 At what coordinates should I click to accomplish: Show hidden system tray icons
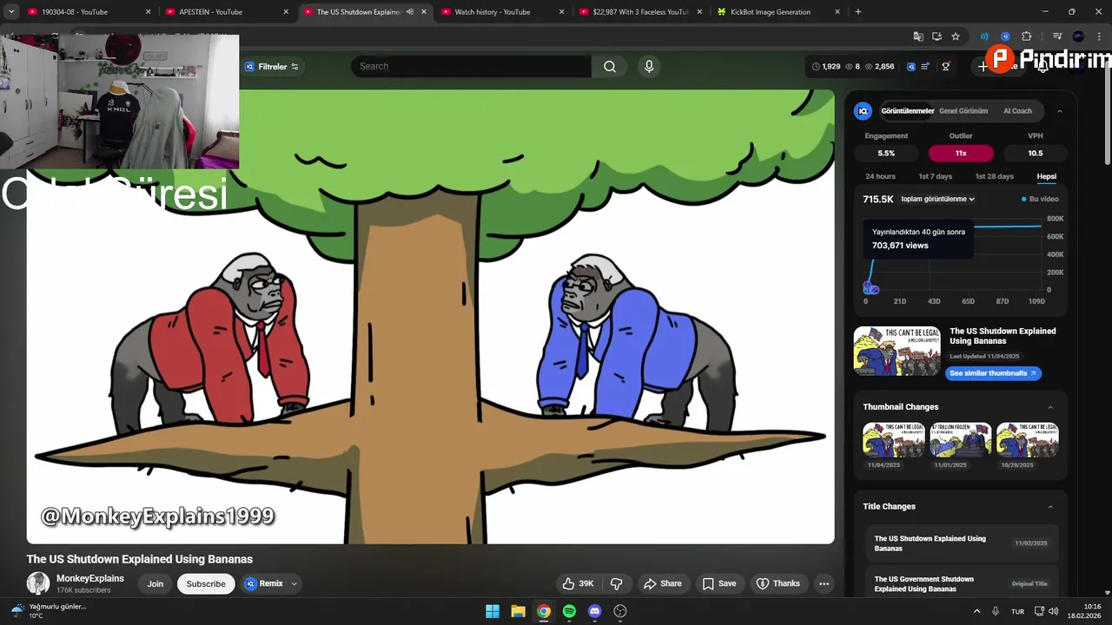coord(976,611)
